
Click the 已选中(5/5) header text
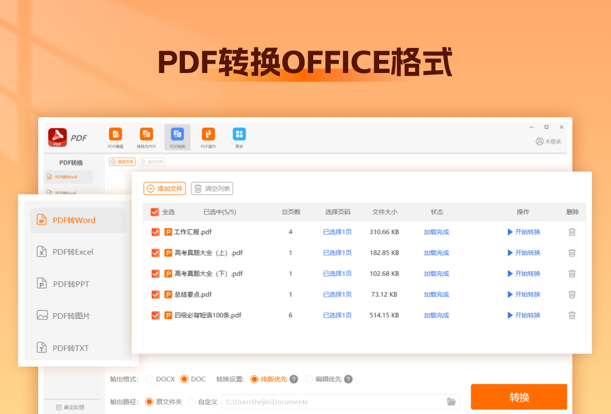point(220,212)
